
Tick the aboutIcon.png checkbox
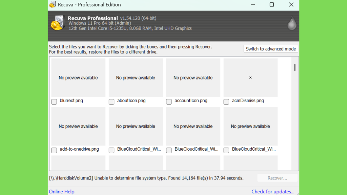tap(111, 102)
